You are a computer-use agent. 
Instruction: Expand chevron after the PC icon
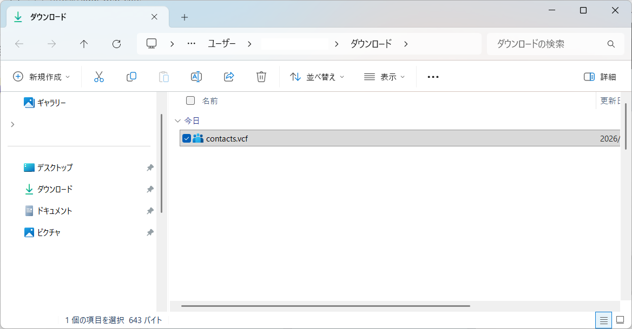pyautogui.click(x=172, y=44)
